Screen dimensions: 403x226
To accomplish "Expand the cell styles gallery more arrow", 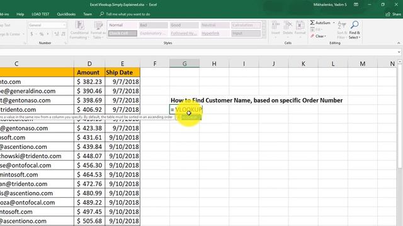I will click(x=264, y=36).
